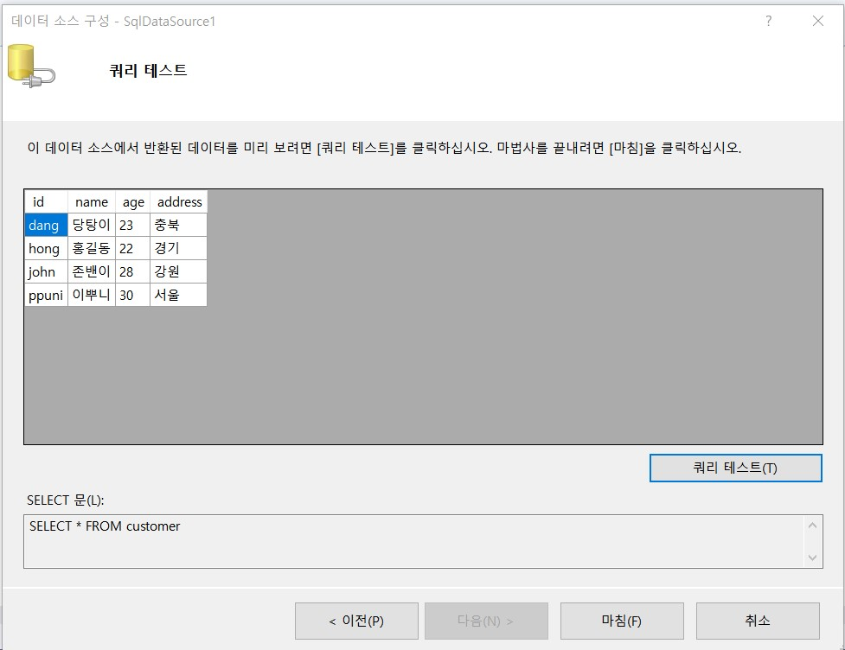The image size is (845, 650).
Task: Select the age cell showing 30
Action: coord(132,295)
